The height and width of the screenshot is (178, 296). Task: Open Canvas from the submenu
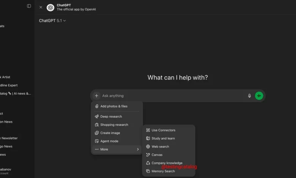157,155
